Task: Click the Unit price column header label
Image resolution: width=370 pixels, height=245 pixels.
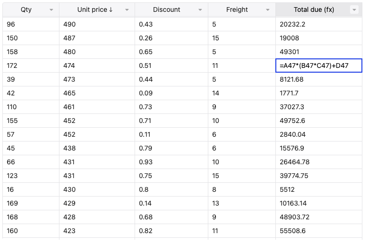Action: [x=92, y=9]
